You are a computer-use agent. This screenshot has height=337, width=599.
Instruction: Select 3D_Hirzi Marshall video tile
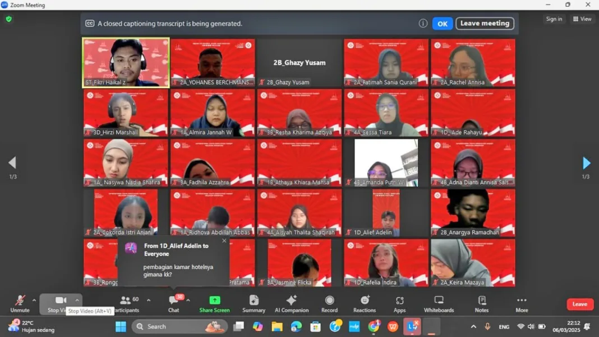(x=126, y=113)
